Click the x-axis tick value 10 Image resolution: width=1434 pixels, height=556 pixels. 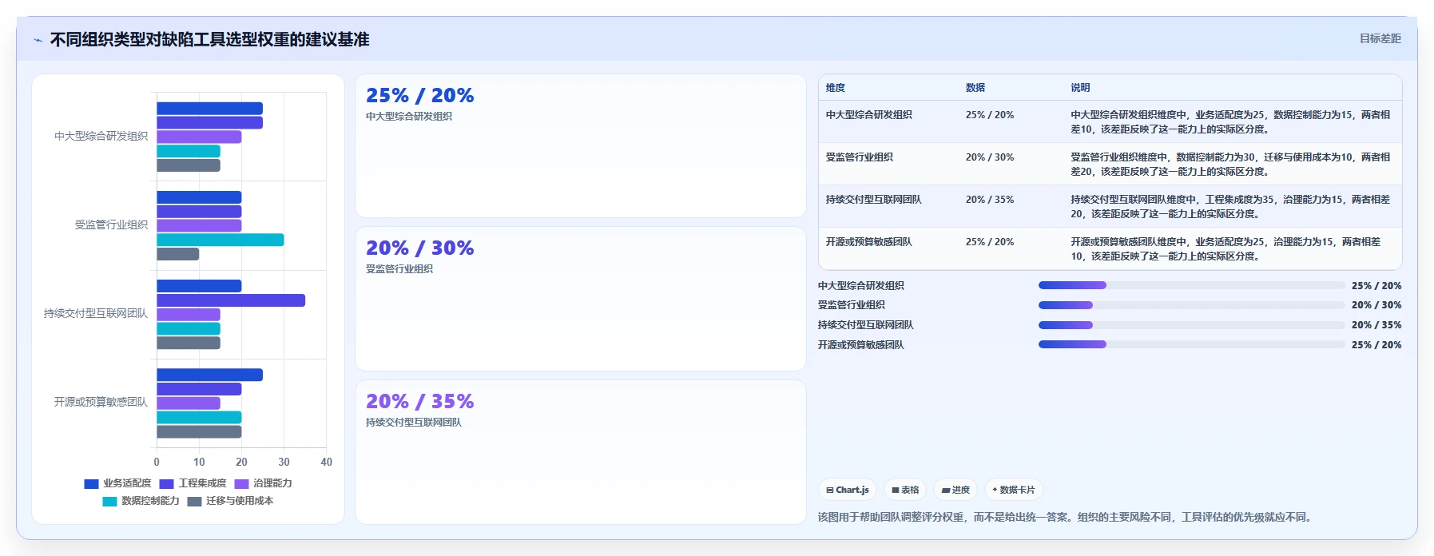point(199,462)
